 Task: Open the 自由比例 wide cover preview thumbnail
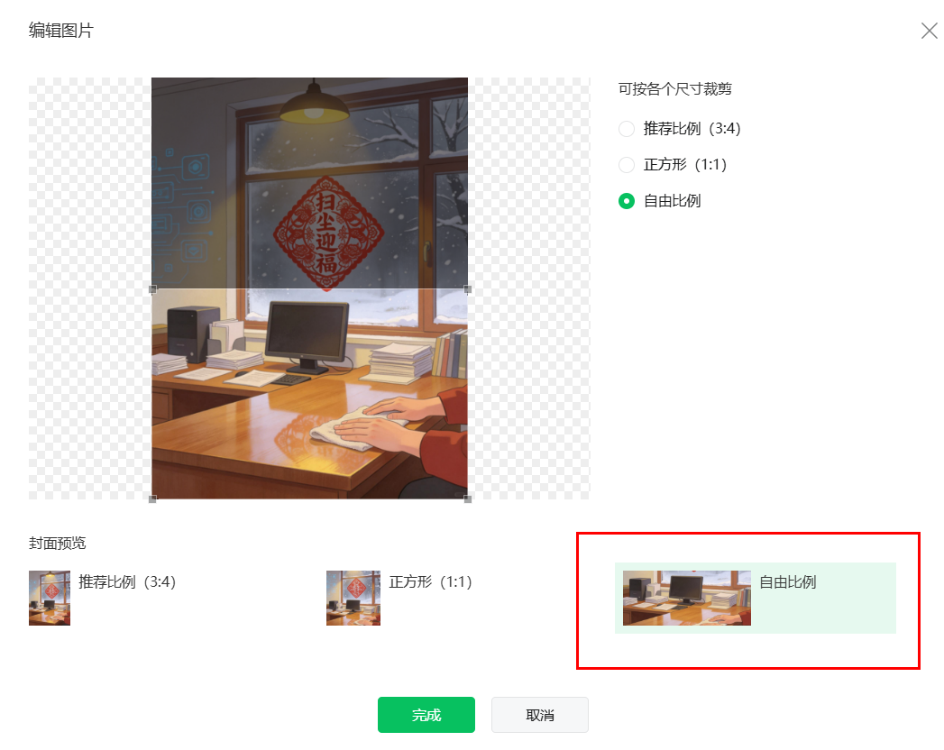coord(687,598)
